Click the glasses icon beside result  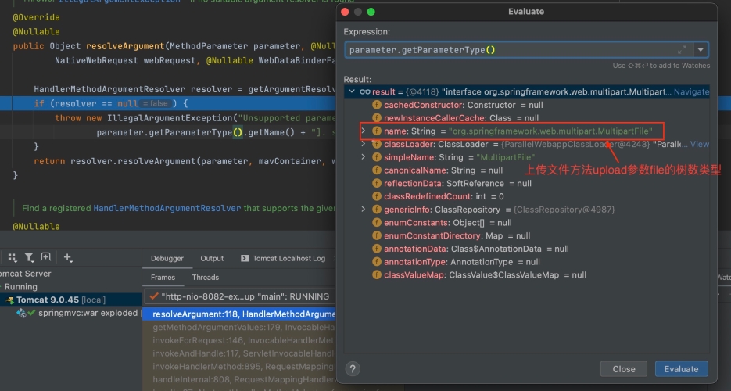364,91
